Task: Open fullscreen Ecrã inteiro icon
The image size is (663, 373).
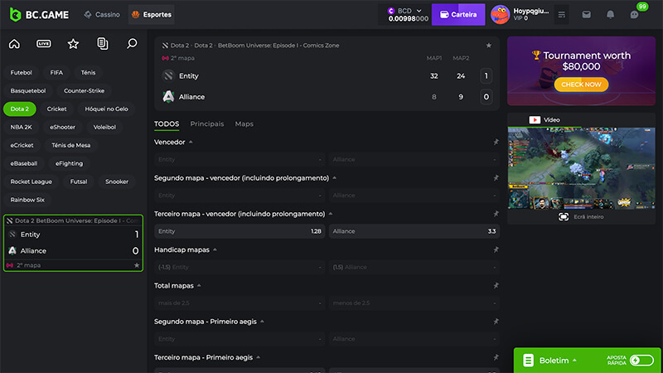Action: 564,216
